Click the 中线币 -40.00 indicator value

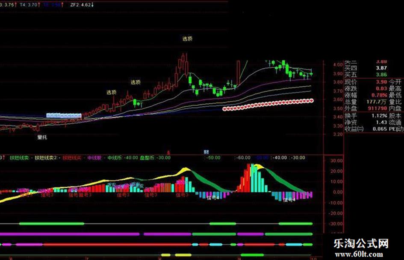(x=123, y=158)
